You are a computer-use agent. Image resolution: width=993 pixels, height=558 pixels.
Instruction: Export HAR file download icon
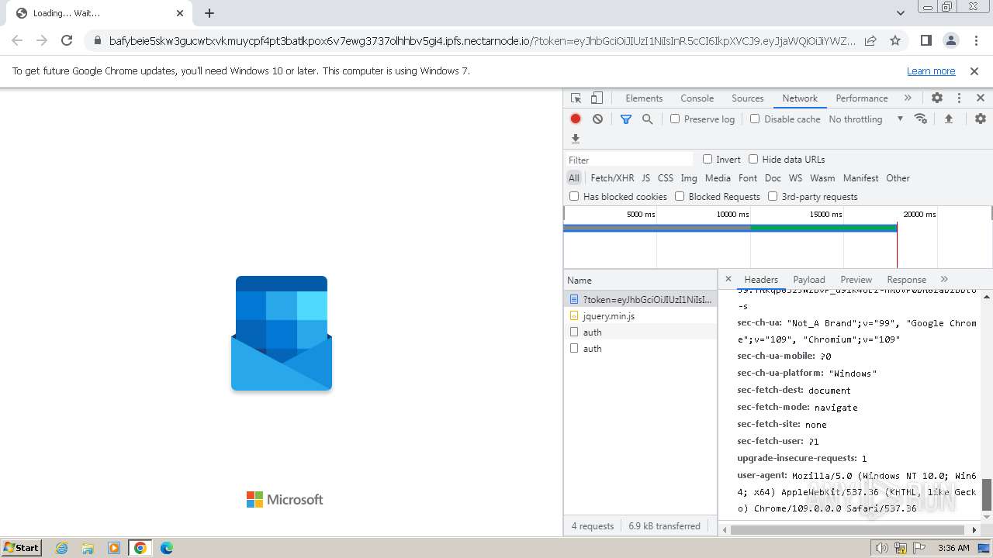tap(576, 139)
